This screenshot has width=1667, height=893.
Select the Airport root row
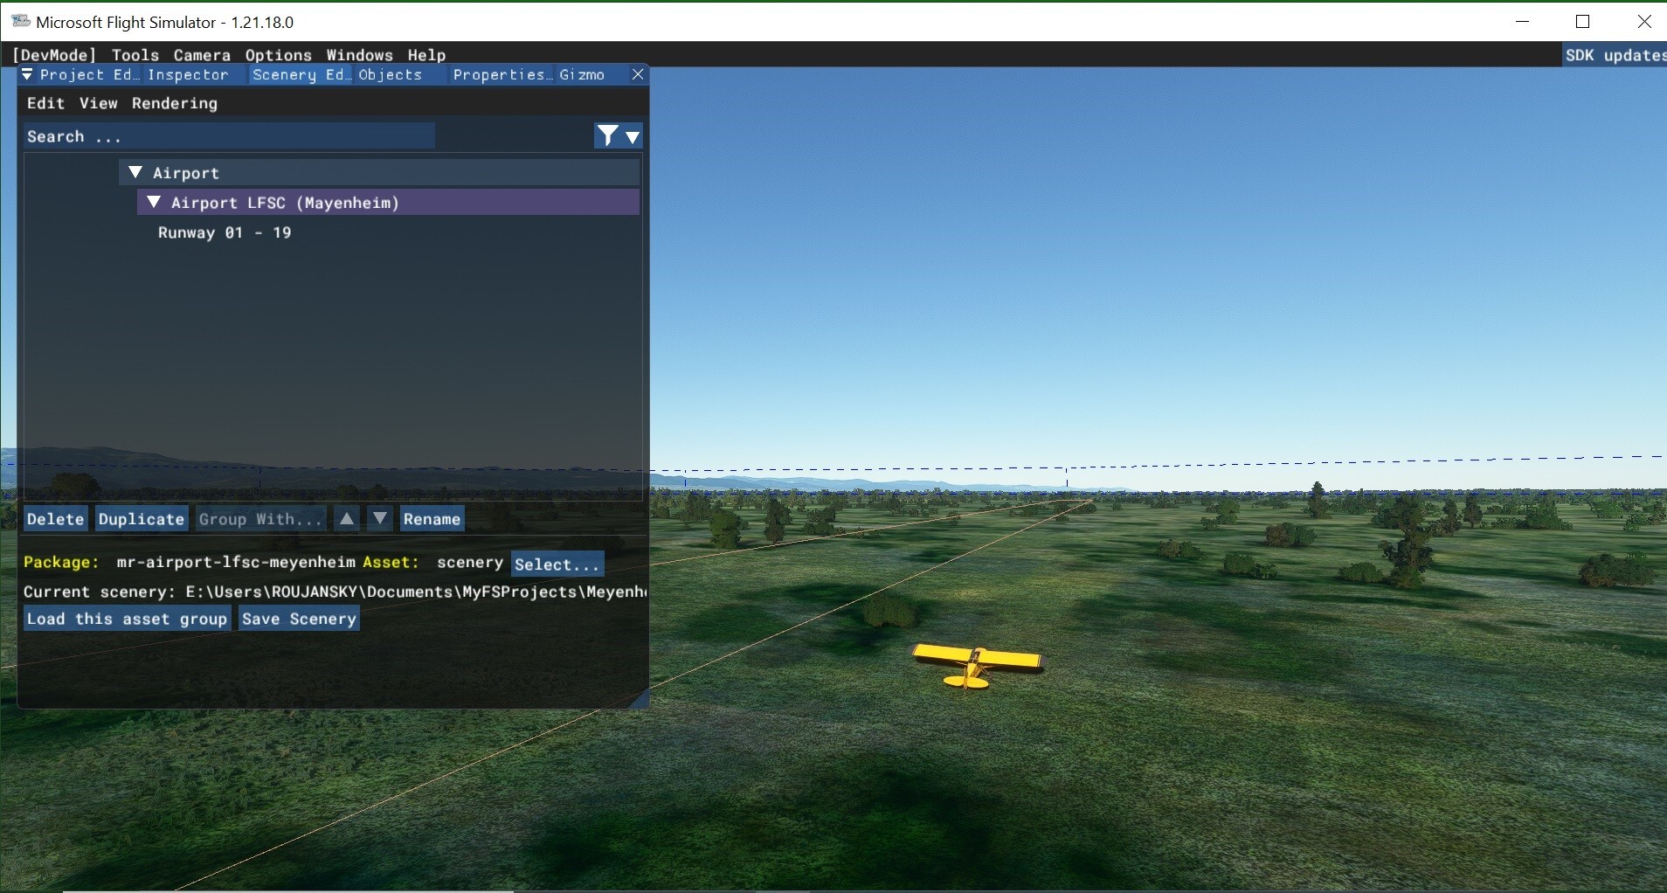pos(379,173)
